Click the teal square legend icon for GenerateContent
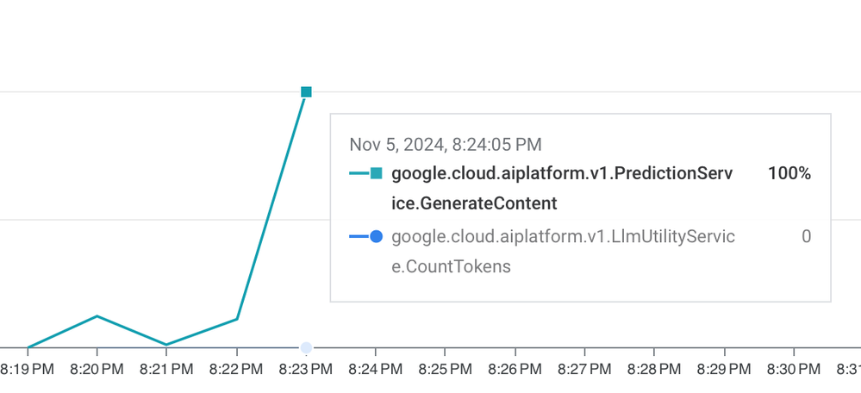Screen dimensions: 861x393 point(376,174)
